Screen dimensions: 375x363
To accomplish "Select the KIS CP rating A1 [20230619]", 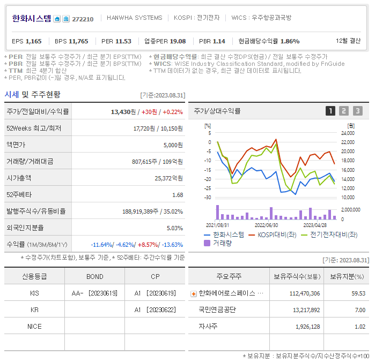I will 155,293.
